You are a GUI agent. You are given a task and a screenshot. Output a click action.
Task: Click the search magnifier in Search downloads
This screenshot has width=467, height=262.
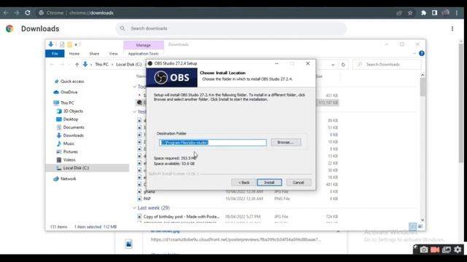tap(123, 28)
